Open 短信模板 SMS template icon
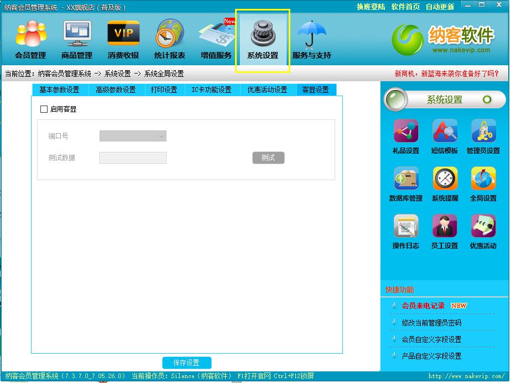Viewport: 511px width, 383px height. coord(445,137)
